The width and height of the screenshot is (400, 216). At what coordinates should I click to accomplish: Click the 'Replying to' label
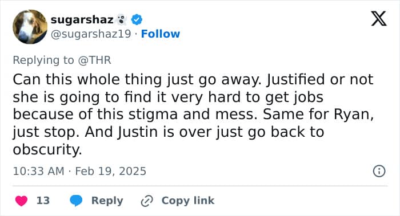(x=43, y=60)
